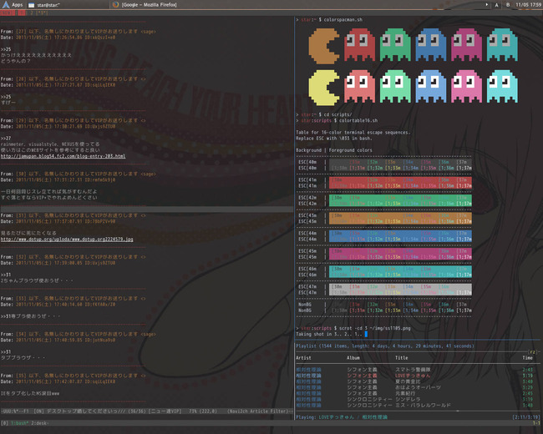
Task: Click the blue ghost in the top row
Action: (x=431, y=45)
